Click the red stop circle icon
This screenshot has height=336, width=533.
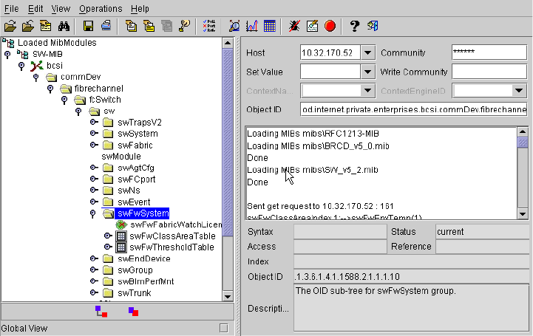tap(330, 26)
